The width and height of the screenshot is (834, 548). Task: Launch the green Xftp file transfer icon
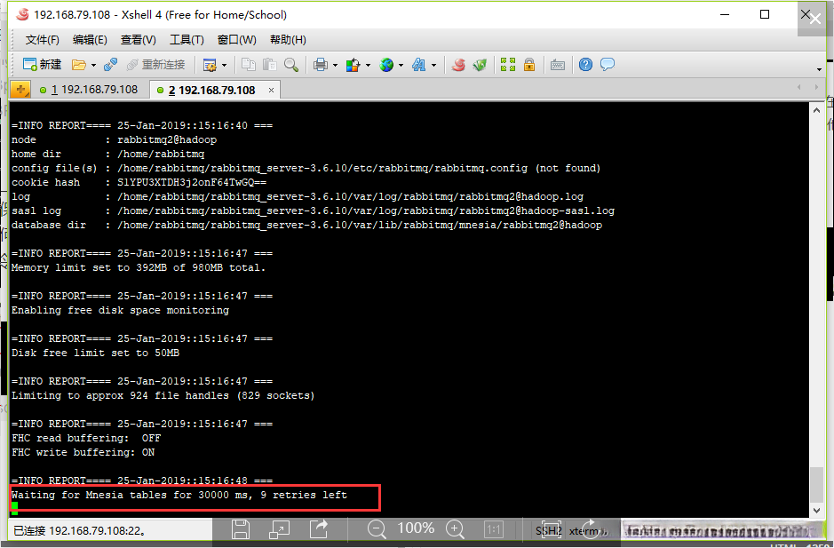coord(480,65)
